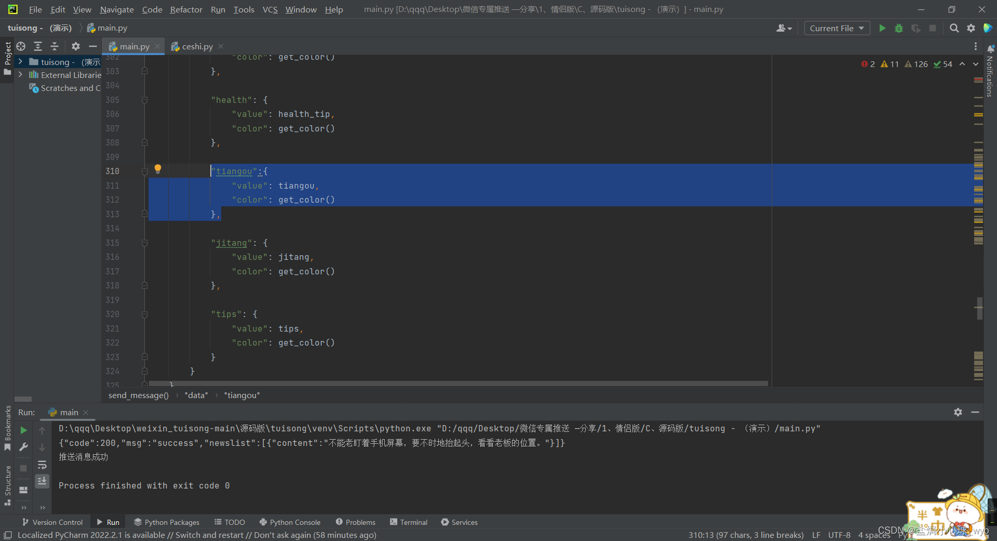Click the "data" breadcrumb
Image resolution: width=997 pixels, height=541 pixels.
coord(196,395)
